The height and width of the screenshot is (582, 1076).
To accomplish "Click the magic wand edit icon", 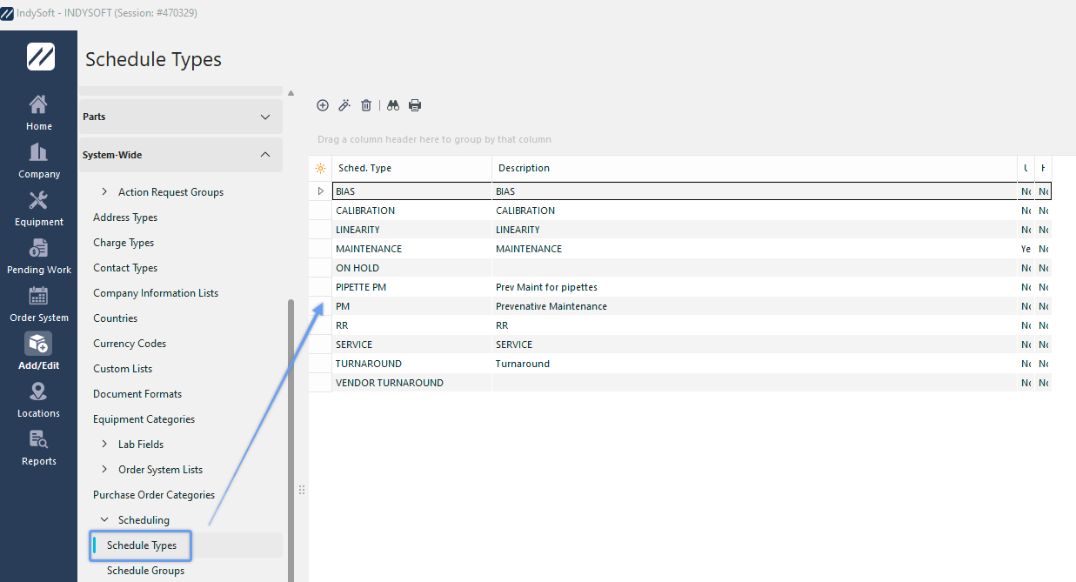I will pos(344,105).
